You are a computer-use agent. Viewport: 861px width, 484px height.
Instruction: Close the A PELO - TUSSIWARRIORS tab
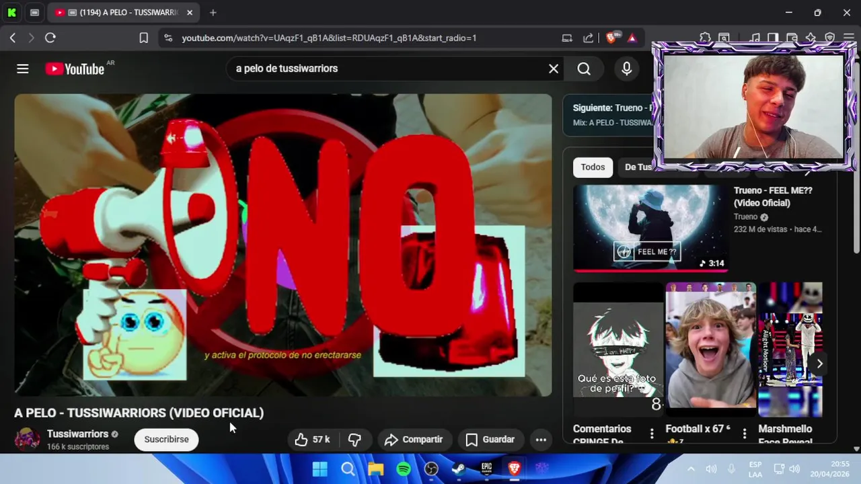[x=190, y=12]
